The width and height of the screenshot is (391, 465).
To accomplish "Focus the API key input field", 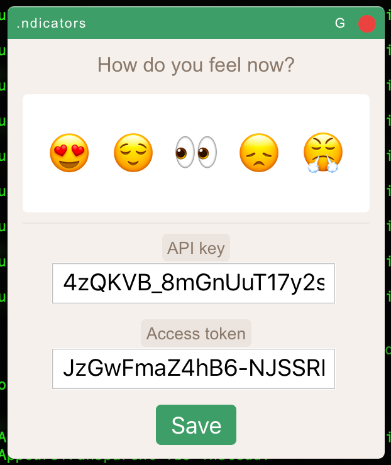I will coord(194,283).
